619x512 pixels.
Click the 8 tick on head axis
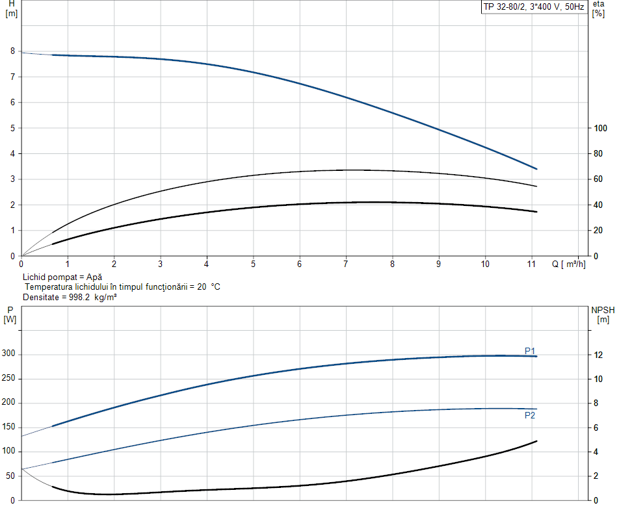tap(12, 51)
